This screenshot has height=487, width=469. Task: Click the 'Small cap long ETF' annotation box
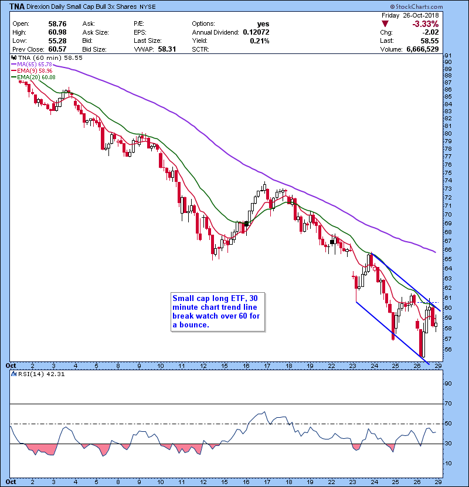pos(218,312)
